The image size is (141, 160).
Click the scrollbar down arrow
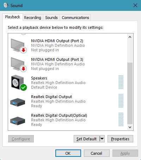130,127
